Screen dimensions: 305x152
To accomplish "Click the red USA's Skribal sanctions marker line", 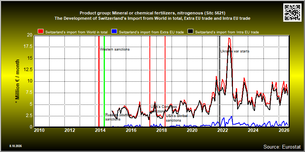I will 165,81.
